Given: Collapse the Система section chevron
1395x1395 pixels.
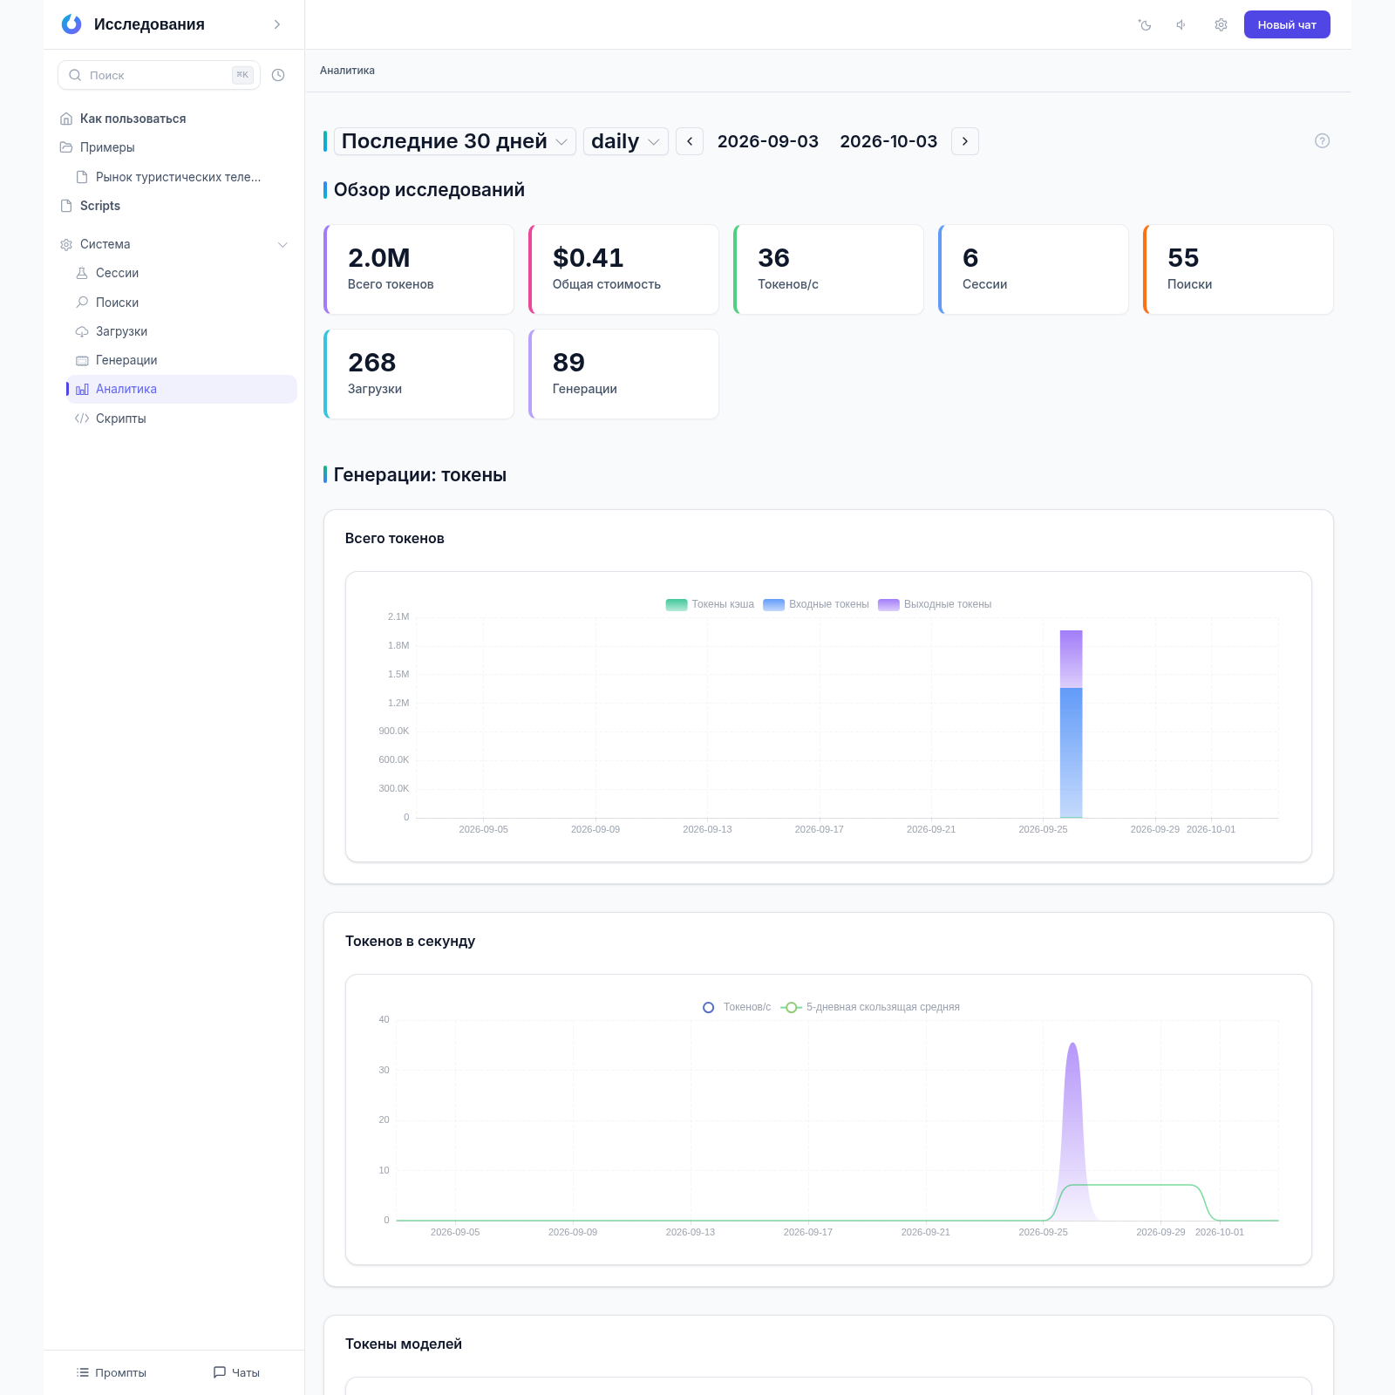Looking at the screenshot, I should [282, 245].
